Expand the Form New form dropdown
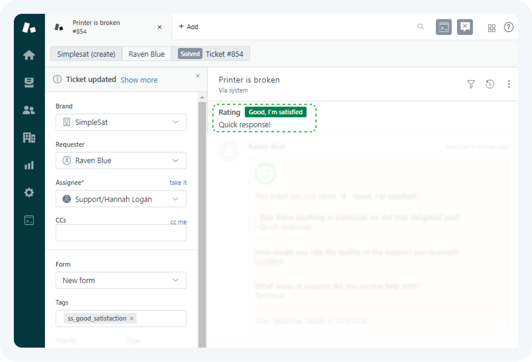The width and height of the screenshot is (532, 362). [x=121, y=280]
